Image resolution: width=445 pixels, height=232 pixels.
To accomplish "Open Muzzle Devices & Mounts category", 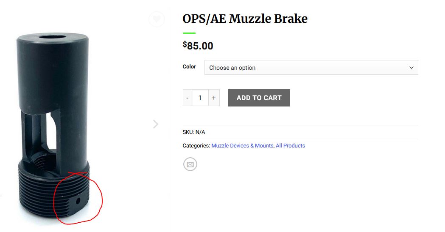I will (x=242, y=146).
